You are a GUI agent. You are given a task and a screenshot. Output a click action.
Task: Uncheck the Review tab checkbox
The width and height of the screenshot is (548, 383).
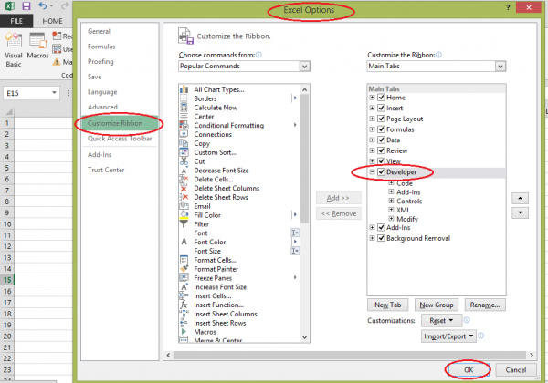[381, 150]
